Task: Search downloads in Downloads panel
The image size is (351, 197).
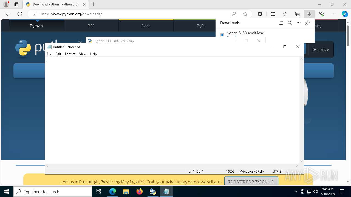Action: click(x=290, y=23)
